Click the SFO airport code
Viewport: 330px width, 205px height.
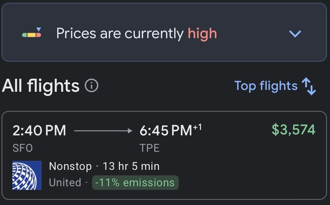(x=22, y=148)
